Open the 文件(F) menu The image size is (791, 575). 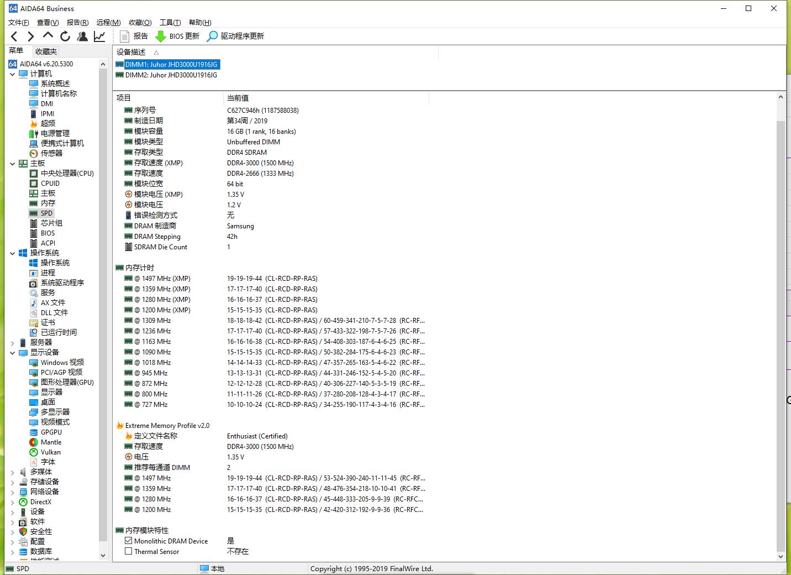tap(18, 22)
